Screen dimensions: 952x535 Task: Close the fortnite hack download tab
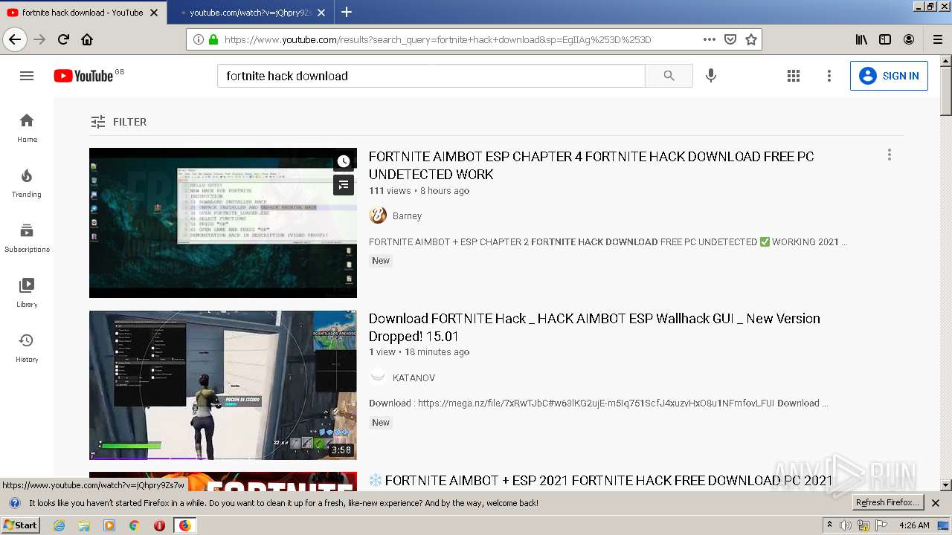coord(154,13)
